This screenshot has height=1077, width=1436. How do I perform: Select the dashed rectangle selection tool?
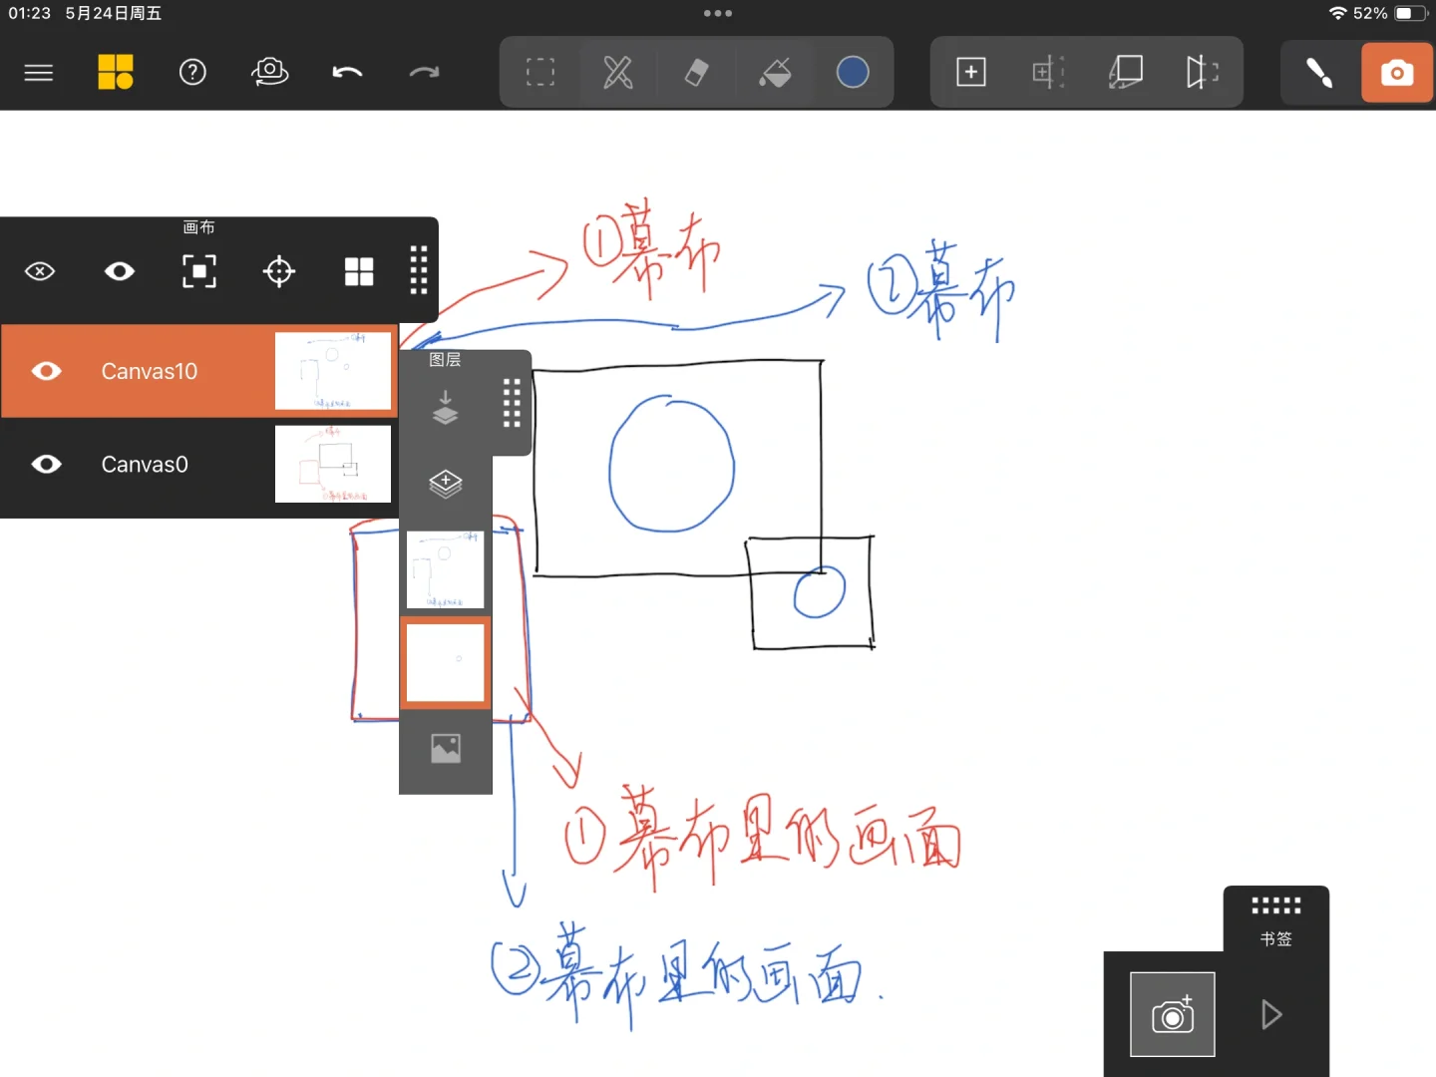click(540, 72)
